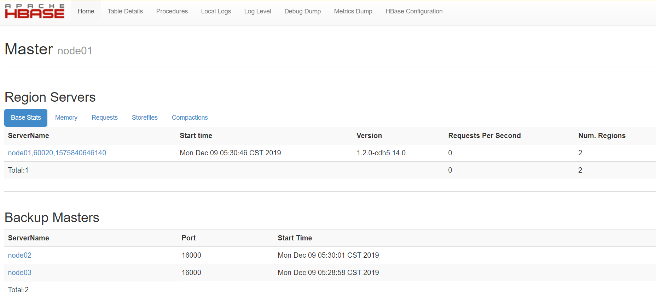View Local Logs page
The image size is (656, 299).
216,11
